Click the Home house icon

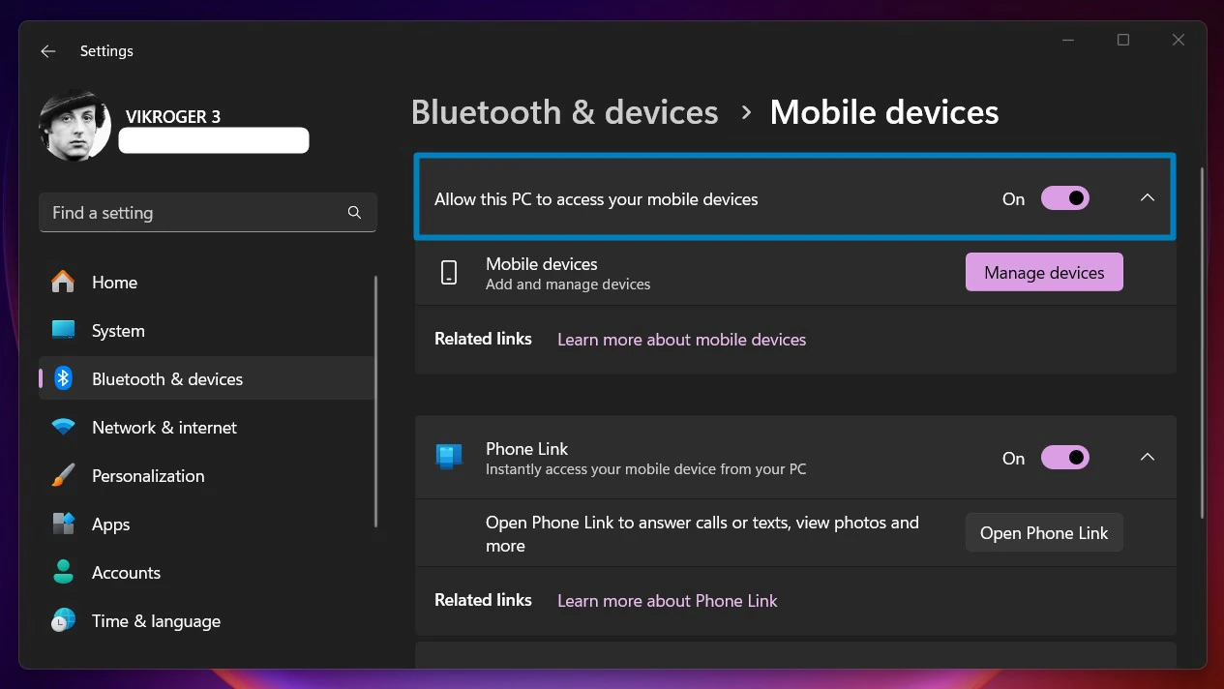[x=63, y=282]
